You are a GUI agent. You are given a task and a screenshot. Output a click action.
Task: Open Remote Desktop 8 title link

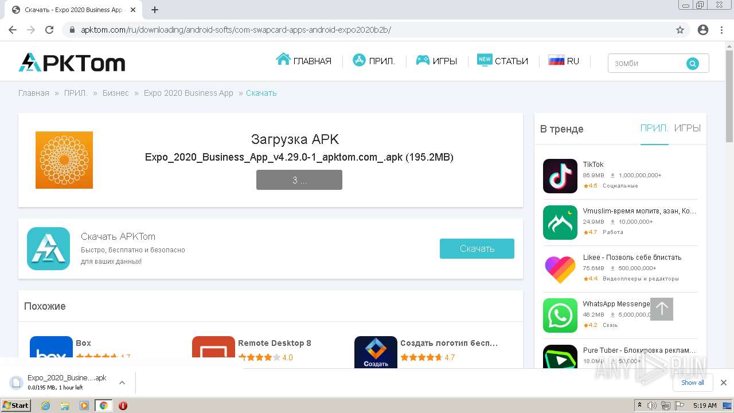click(275, 343)
